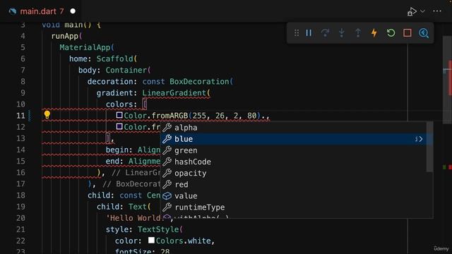The height and width of the screenshot is (254, 452).
Task: Click the 'end:' property on line 15
Action: [x=114, y=161]
